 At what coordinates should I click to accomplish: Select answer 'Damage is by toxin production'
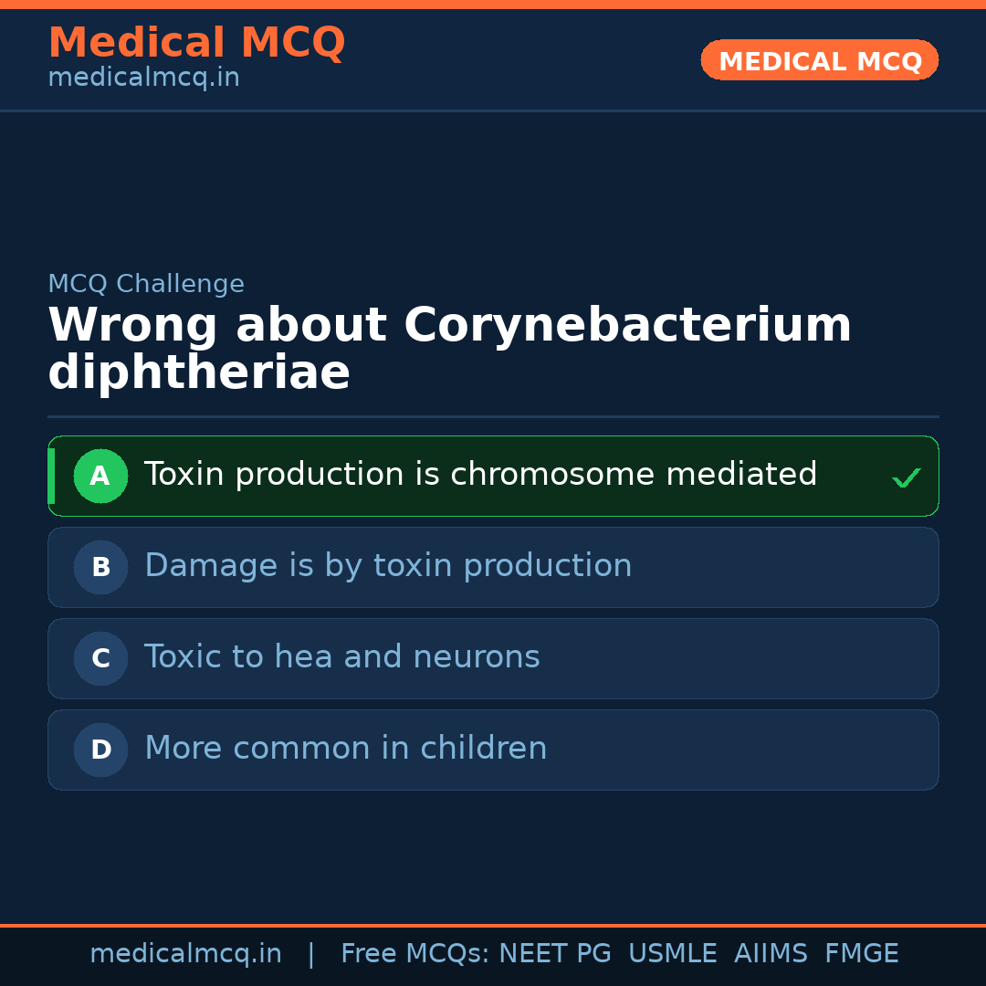click(388, 566)
